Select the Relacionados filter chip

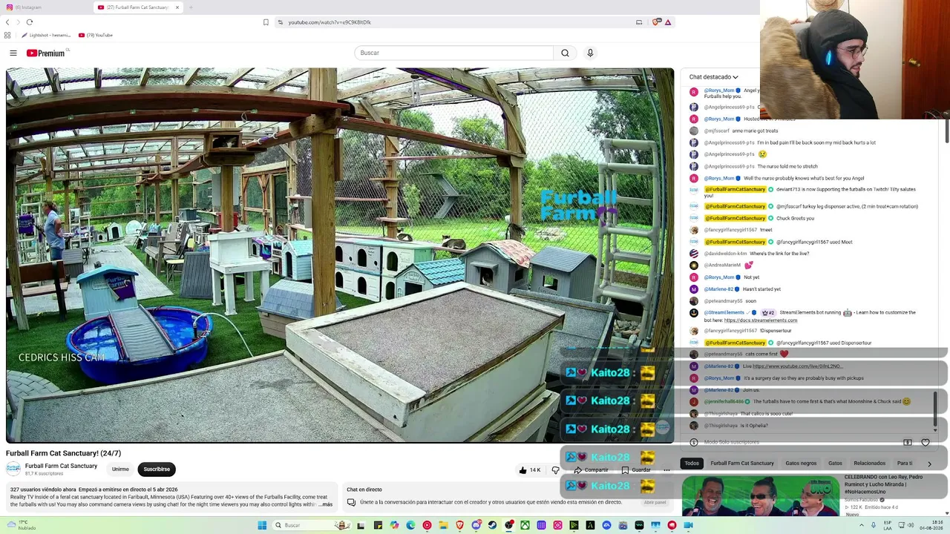click(x=870, y=464)
